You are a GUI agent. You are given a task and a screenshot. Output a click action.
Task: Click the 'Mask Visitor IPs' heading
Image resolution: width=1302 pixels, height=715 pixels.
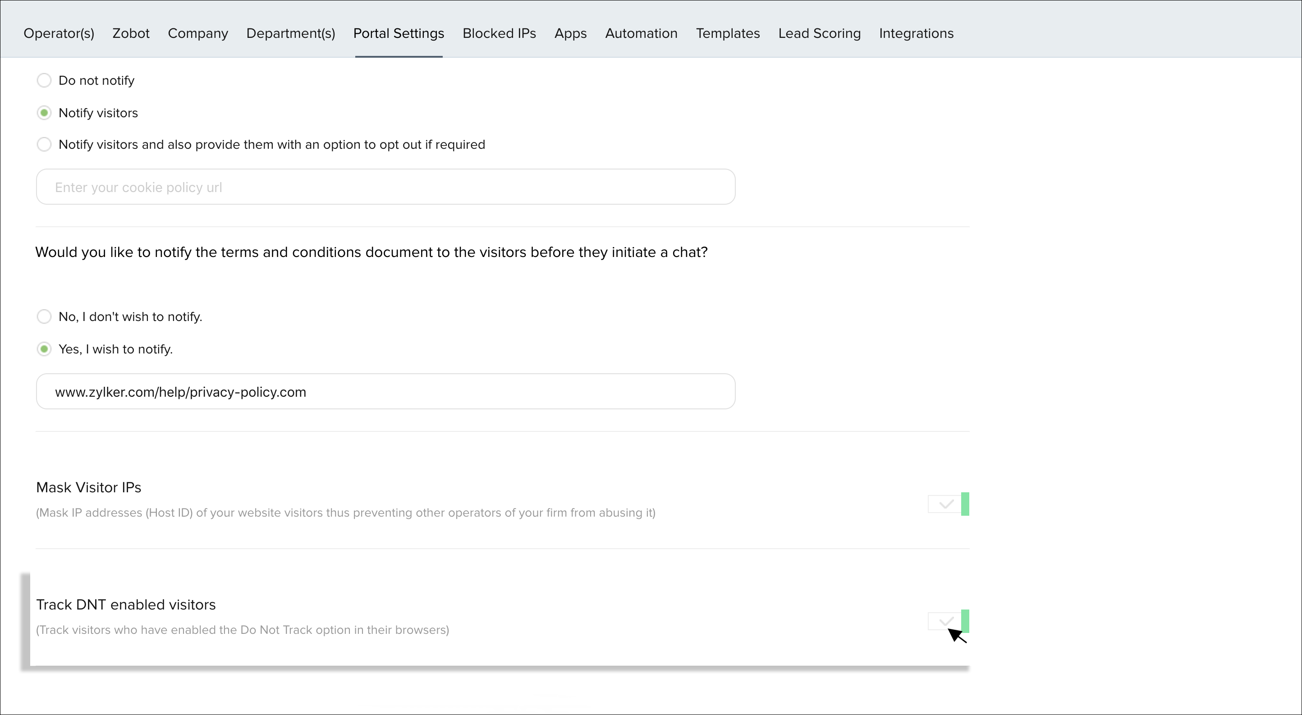tap(88, 488)
